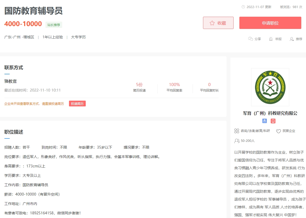Click the four-squares industry category icon

pyautogui.click(x=237, y=131)
